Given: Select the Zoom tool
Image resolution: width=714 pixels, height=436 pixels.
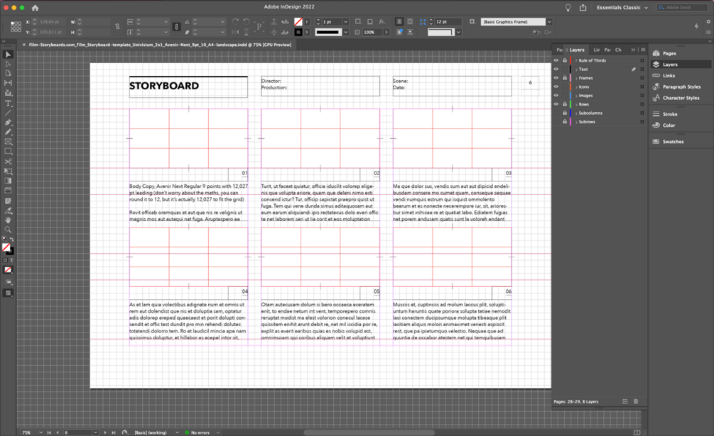Looking at the screenshot, I should click(x=8, y=230).
